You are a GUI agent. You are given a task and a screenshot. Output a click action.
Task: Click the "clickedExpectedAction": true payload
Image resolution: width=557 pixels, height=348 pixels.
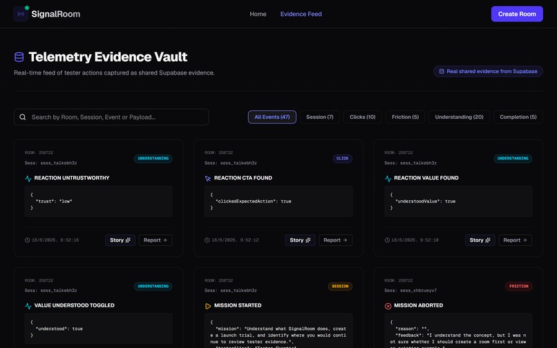(x=254, y=202)
